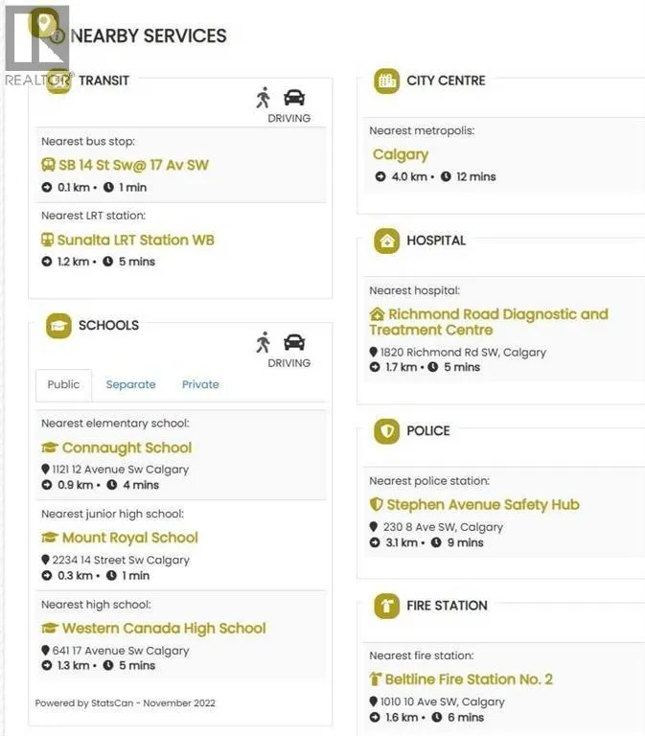Click the Hospital section icon

pyautogui.click(x=386, y=241)
